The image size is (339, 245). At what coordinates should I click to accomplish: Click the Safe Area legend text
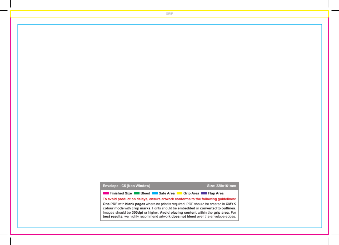[x=166, y=193]
